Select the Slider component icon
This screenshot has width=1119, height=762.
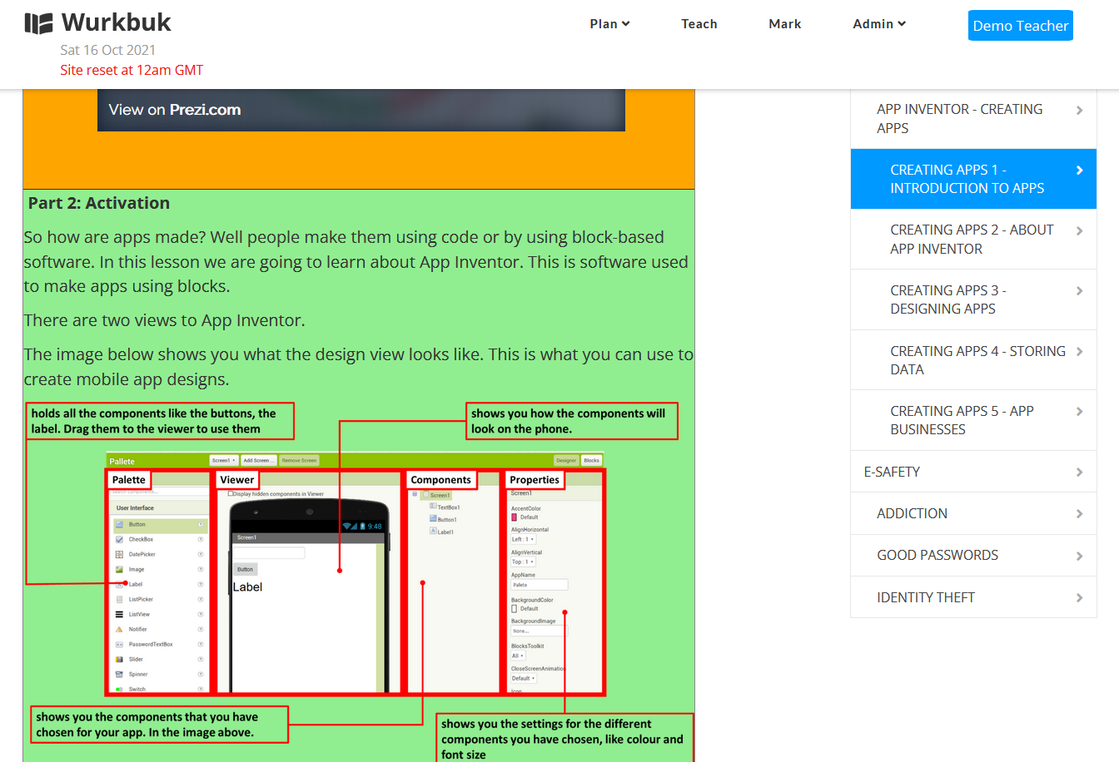(119, 659)
